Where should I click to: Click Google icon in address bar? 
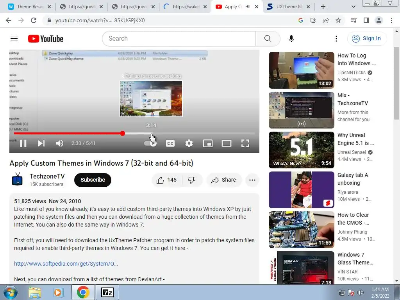click(301, 20)
